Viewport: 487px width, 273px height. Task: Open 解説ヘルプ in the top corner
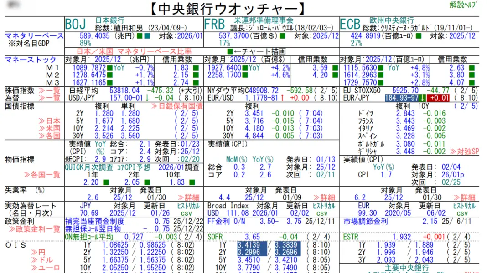point(463,5)
